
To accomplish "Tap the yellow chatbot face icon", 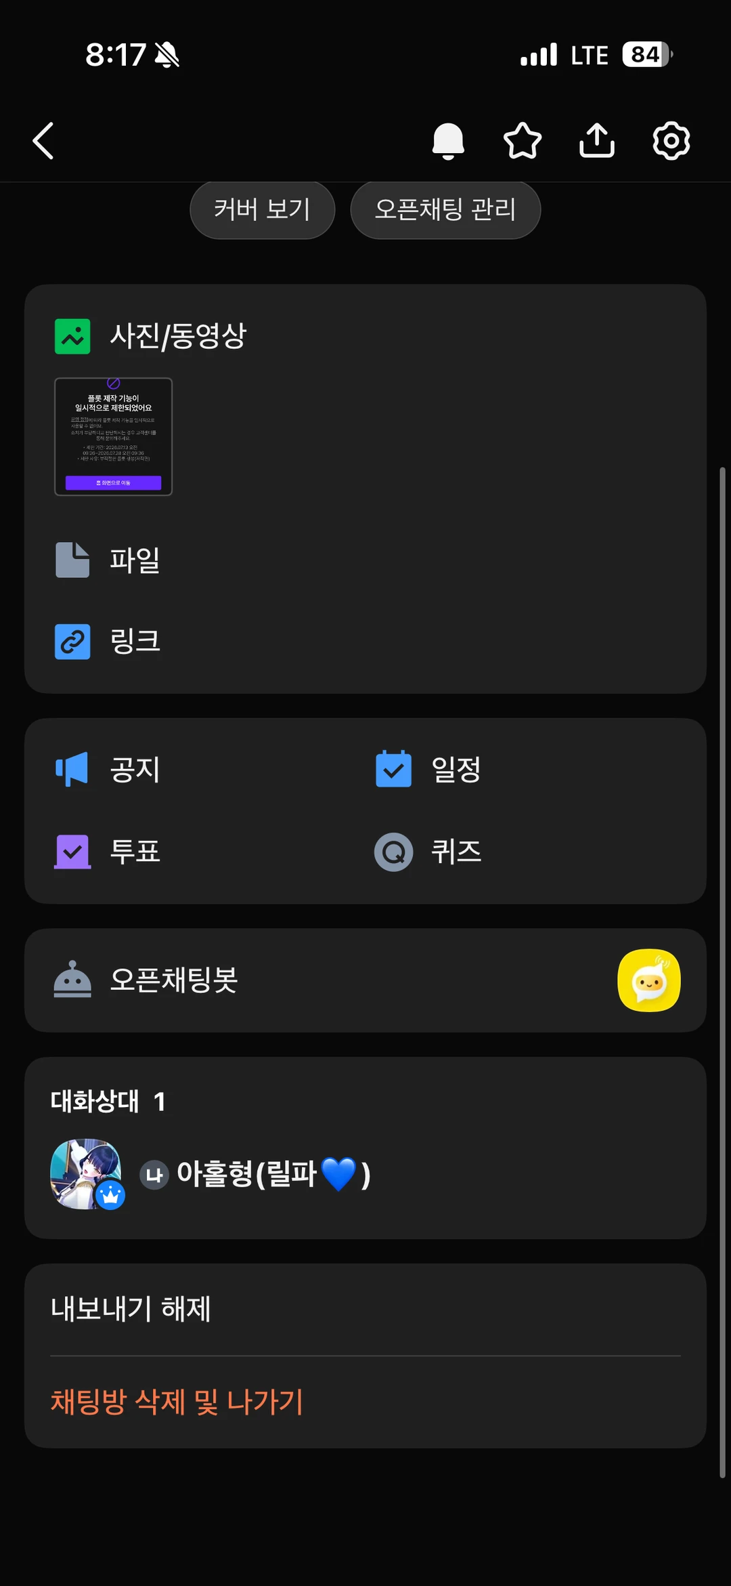I will [649, 980].
